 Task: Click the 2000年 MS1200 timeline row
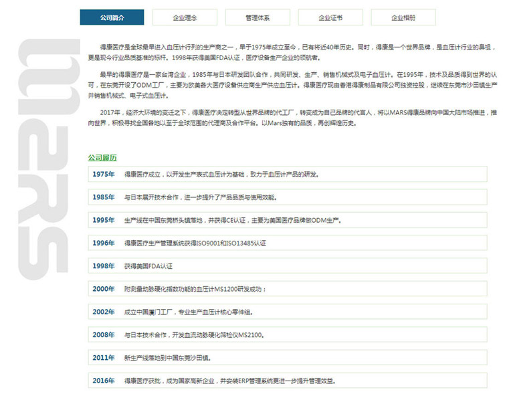[288, 289]
